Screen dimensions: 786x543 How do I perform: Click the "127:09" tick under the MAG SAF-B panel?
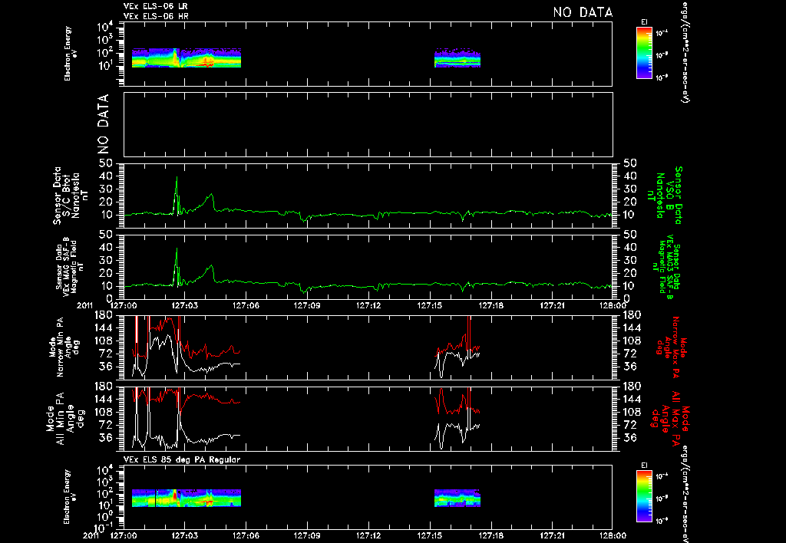307,305
